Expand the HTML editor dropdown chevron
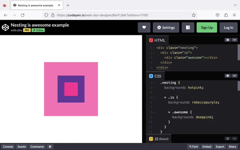240x150 pixels. coord(234,40)
